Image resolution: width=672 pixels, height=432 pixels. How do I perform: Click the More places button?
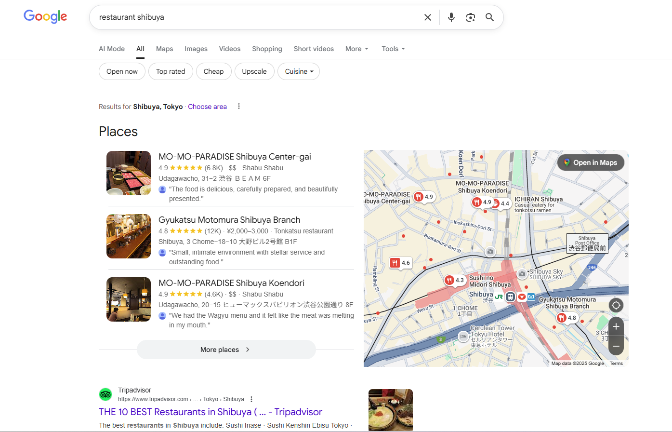point(226,349)
